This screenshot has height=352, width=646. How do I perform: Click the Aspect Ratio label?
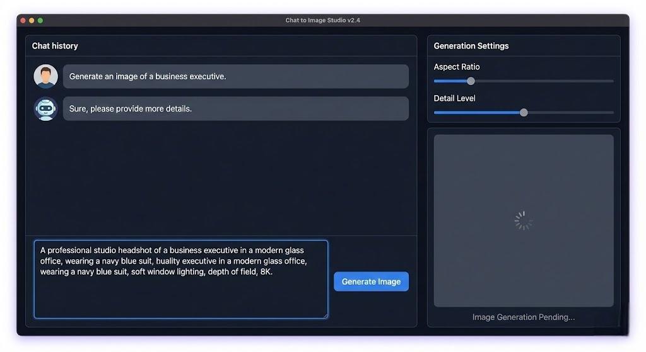click(457, 67)
